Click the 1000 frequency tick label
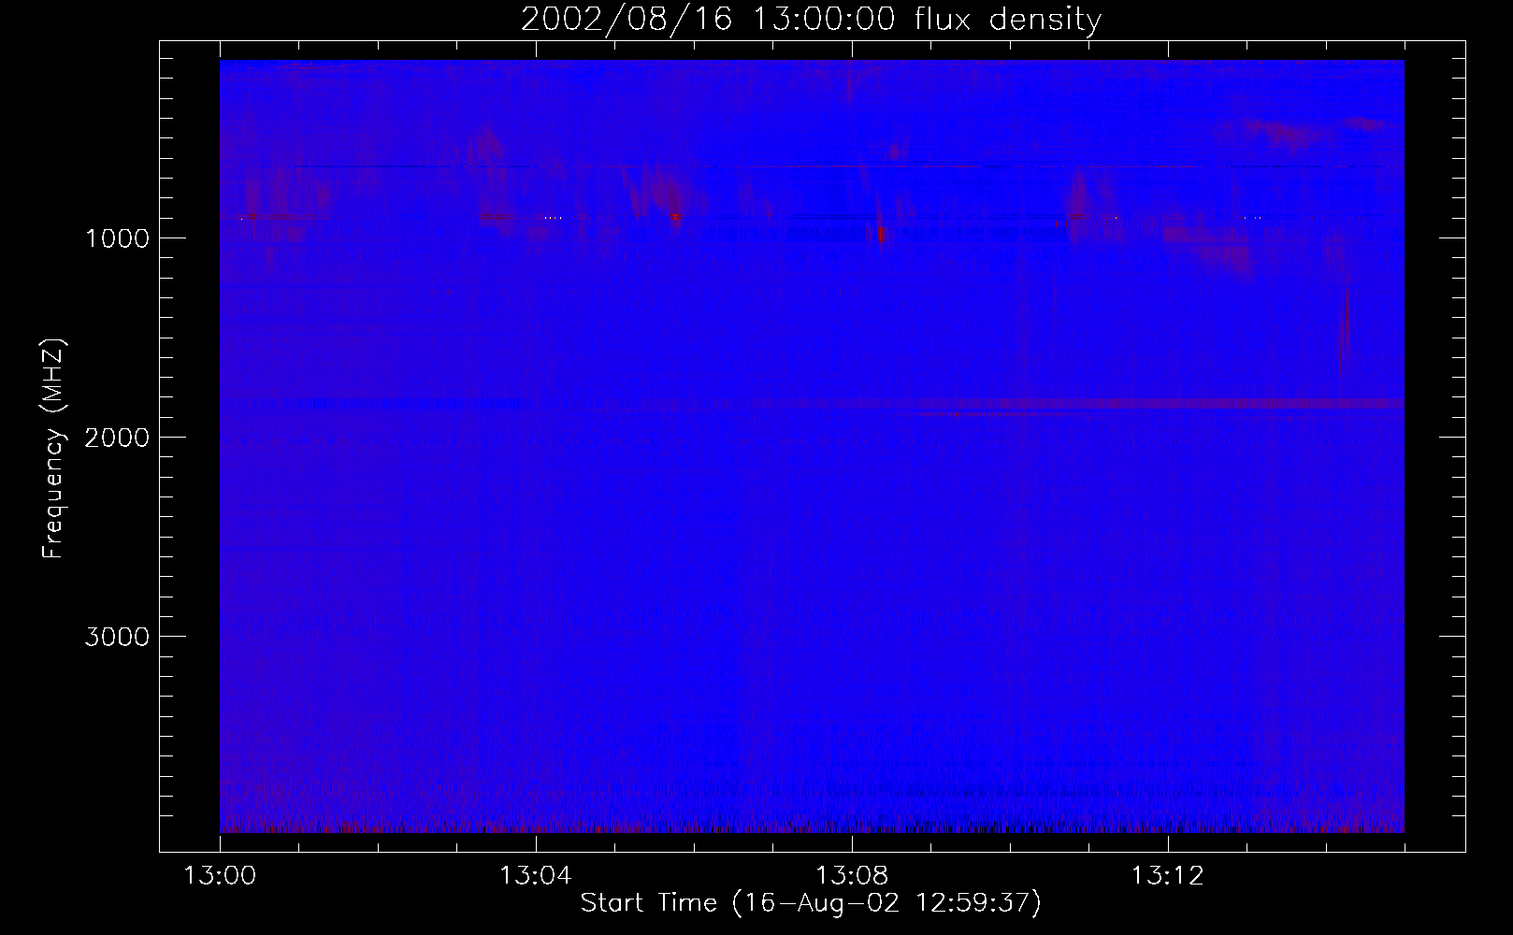The image size is (1513, 935). pos(117,238)
